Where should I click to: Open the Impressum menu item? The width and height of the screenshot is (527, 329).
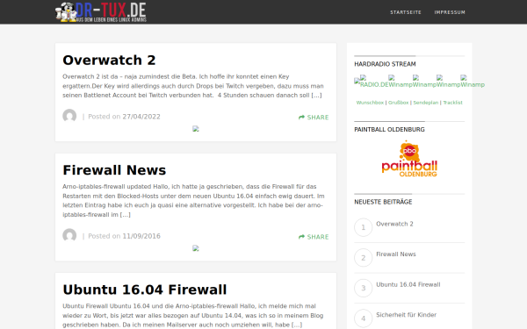450,12
